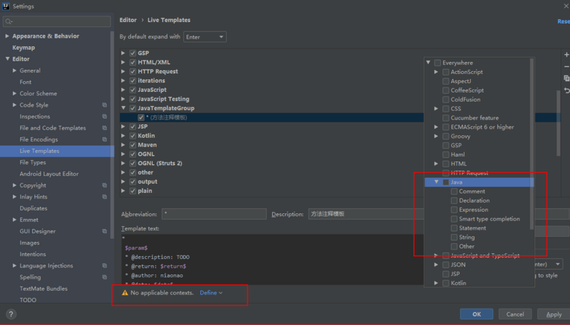This screenshot has width=570, height=325.
Task: Open the default expand with Enter dropdown
Action: pos(204,37)
